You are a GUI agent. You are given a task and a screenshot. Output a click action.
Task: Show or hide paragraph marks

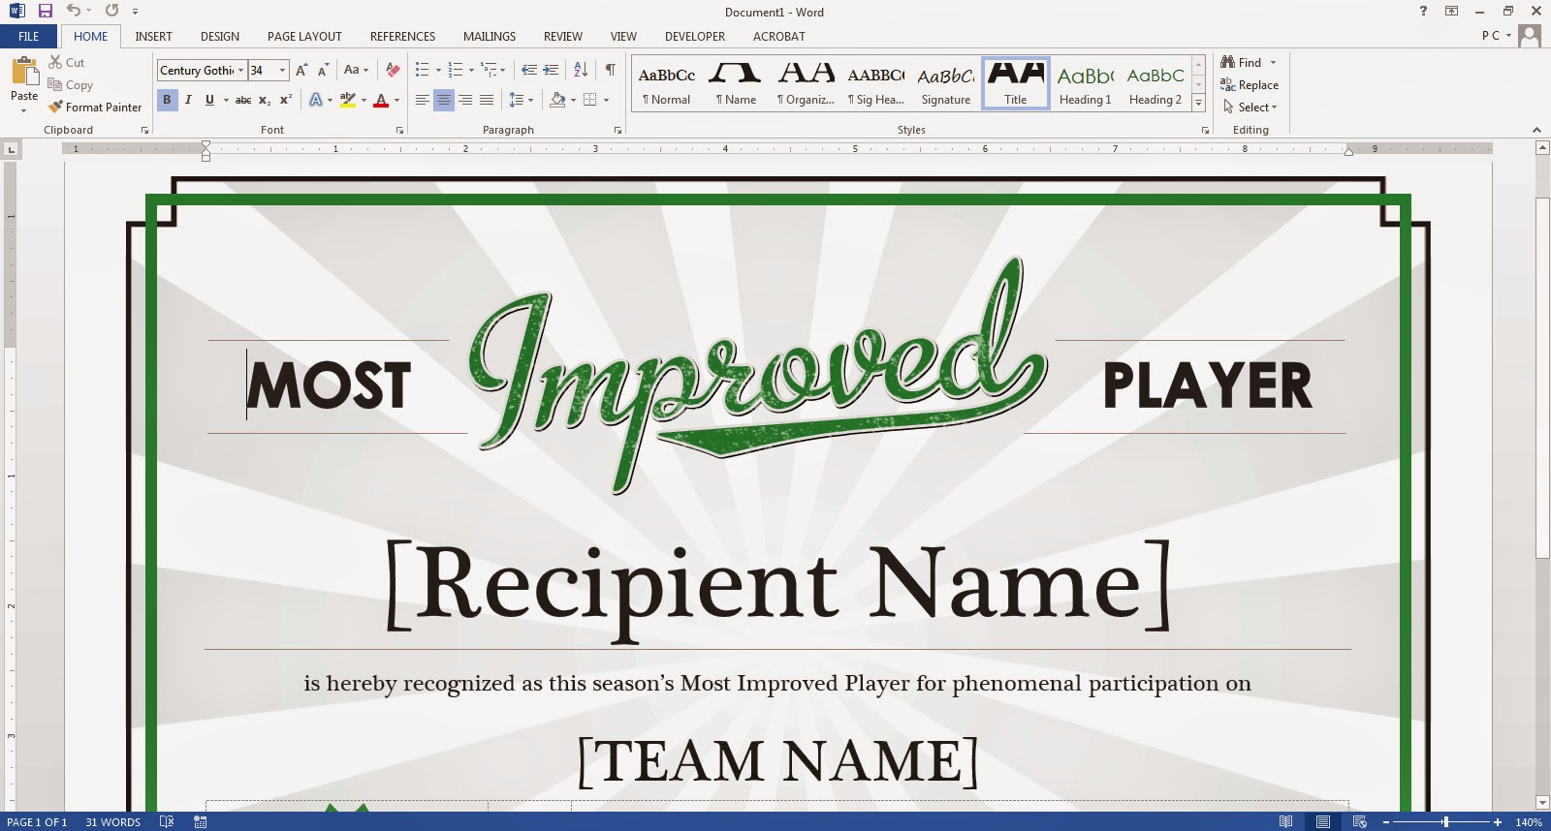pos(611,70)
